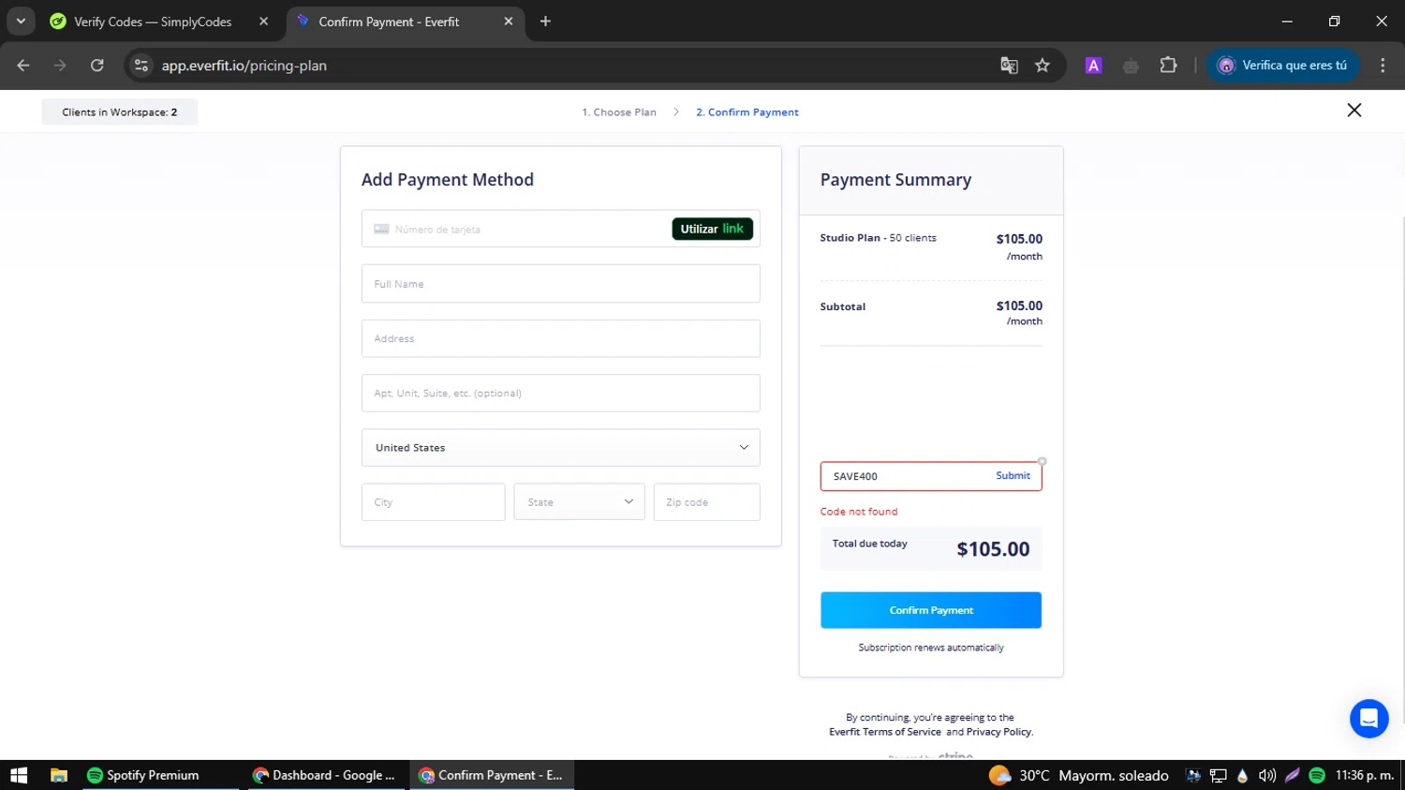
Task: Focus the Full Name field
Action: (560, 284)
